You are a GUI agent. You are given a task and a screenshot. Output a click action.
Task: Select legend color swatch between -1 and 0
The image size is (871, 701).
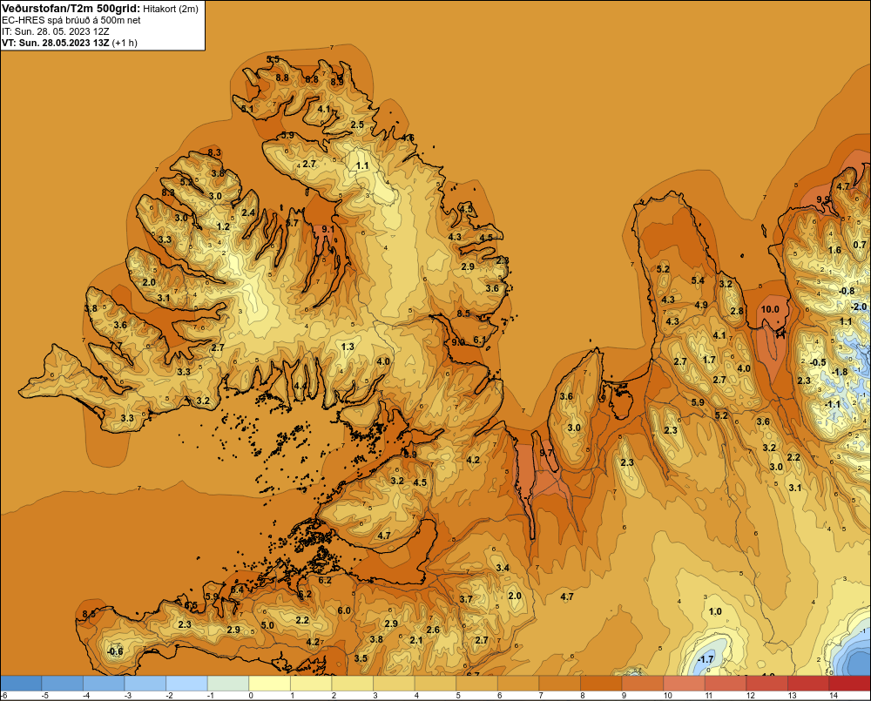tap(228, 684)
